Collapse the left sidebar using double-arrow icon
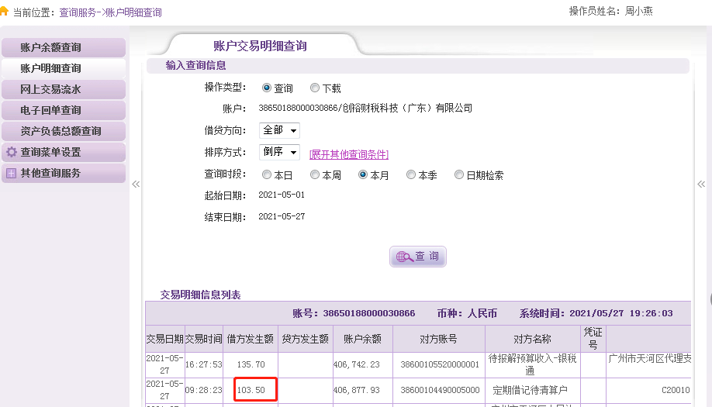The height and width of the screenshot is (407, 712). click(x=136, y=185)
